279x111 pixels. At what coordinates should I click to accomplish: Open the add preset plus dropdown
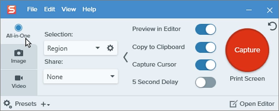[45, 104]
